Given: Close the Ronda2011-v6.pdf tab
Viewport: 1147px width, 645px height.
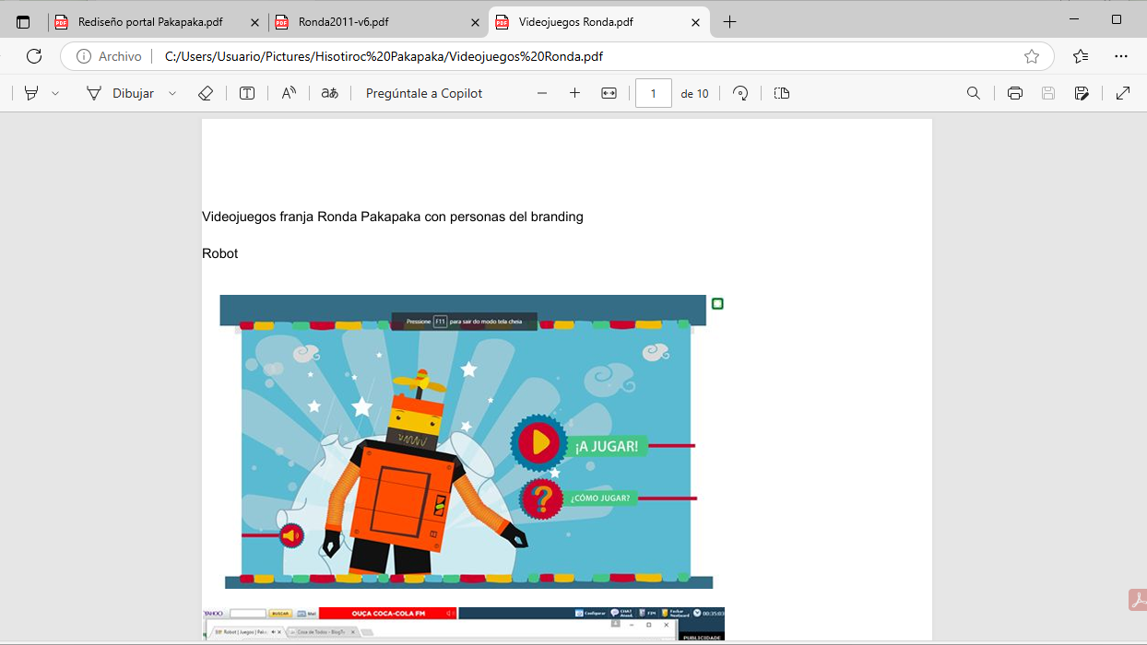Looking at the screenshot, I should click(x=475, y=22).
